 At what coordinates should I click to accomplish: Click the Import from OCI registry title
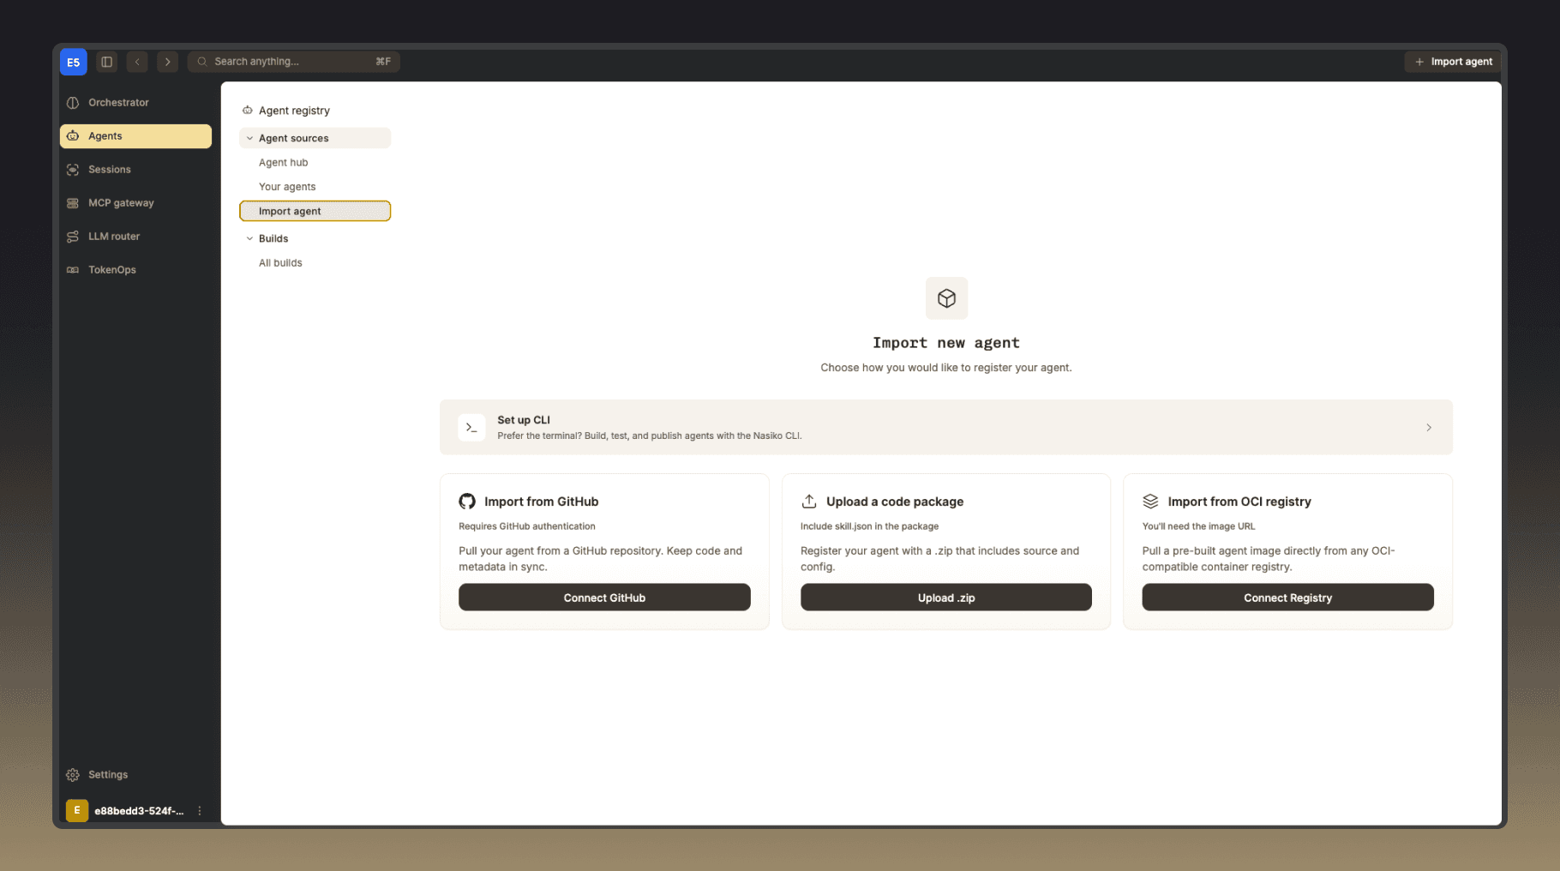pos(1239,502)
